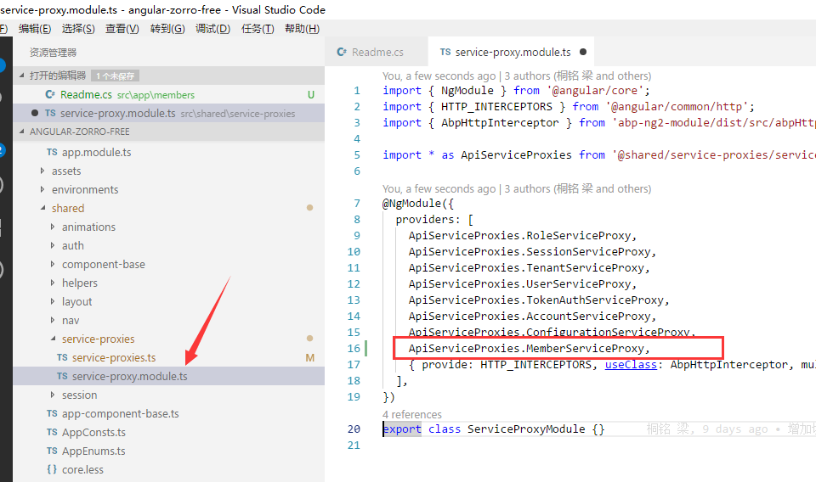Select service-proxy.module.ts in the file tree
The width and height of the screenshot is (816, 482).
168,376
